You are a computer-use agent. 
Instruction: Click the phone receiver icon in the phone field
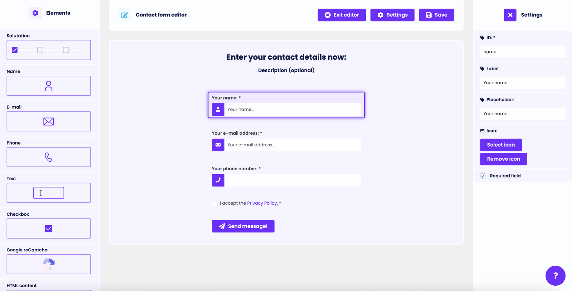click(x=218, y=180)
